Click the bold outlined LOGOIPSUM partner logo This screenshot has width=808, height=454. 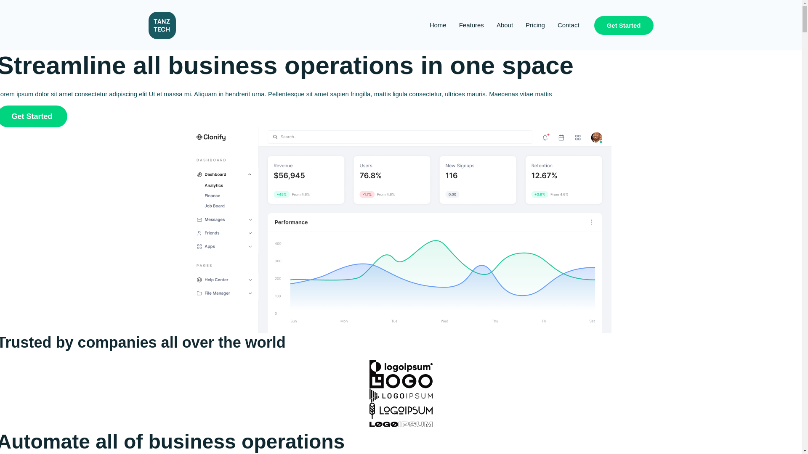pos(401,424)
